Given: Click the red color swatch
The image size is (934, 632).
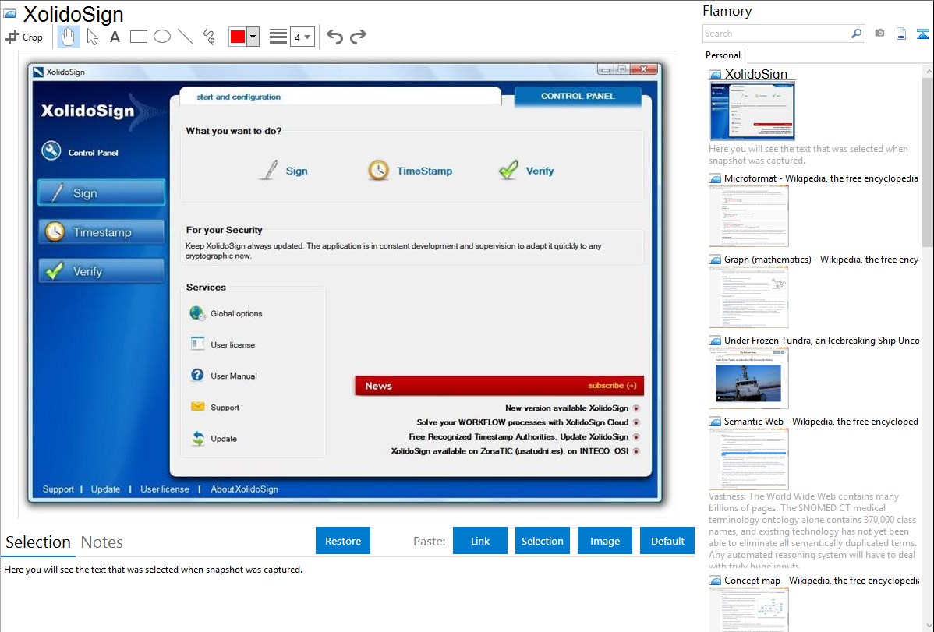Looking at the screenshot, I should click(238, 37).
